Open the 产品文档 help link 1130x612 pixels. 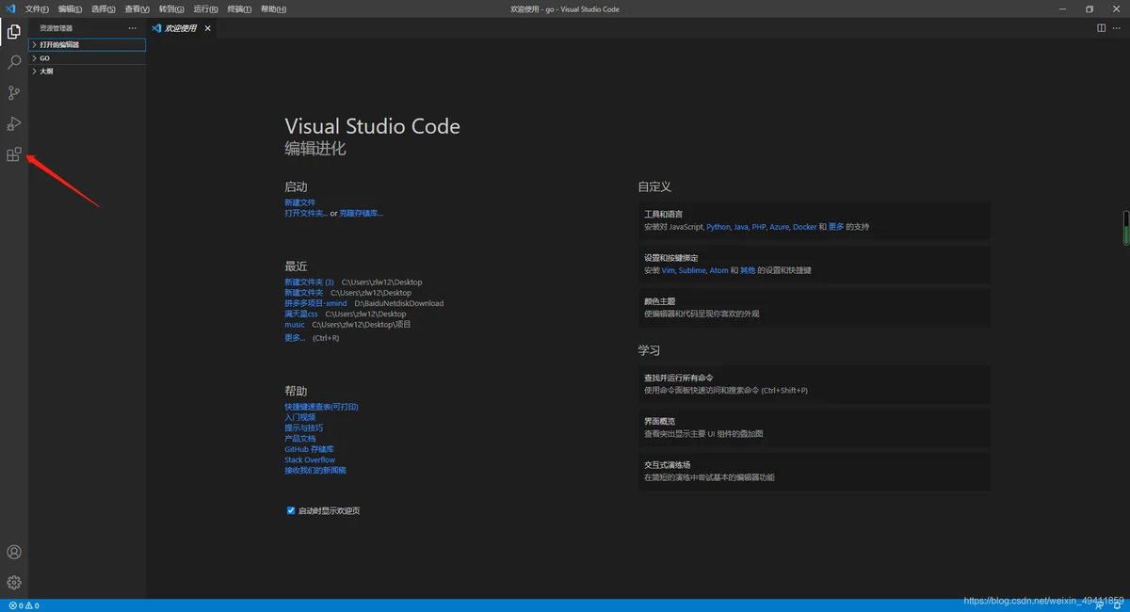300,439
